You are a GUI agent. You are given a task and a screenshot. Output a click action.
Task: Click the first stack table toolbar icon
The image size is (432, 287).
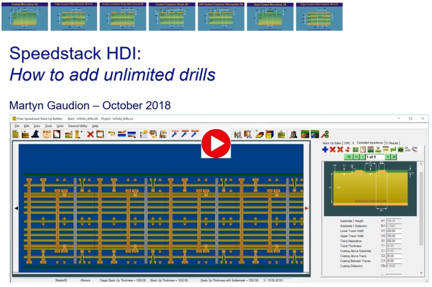[x=16, y=134]
